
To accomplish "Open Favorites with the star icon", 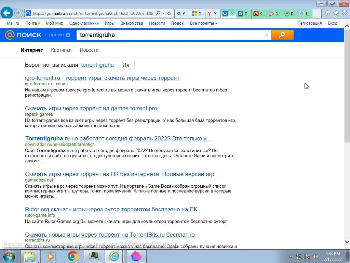I will click(x=336, y=13).
